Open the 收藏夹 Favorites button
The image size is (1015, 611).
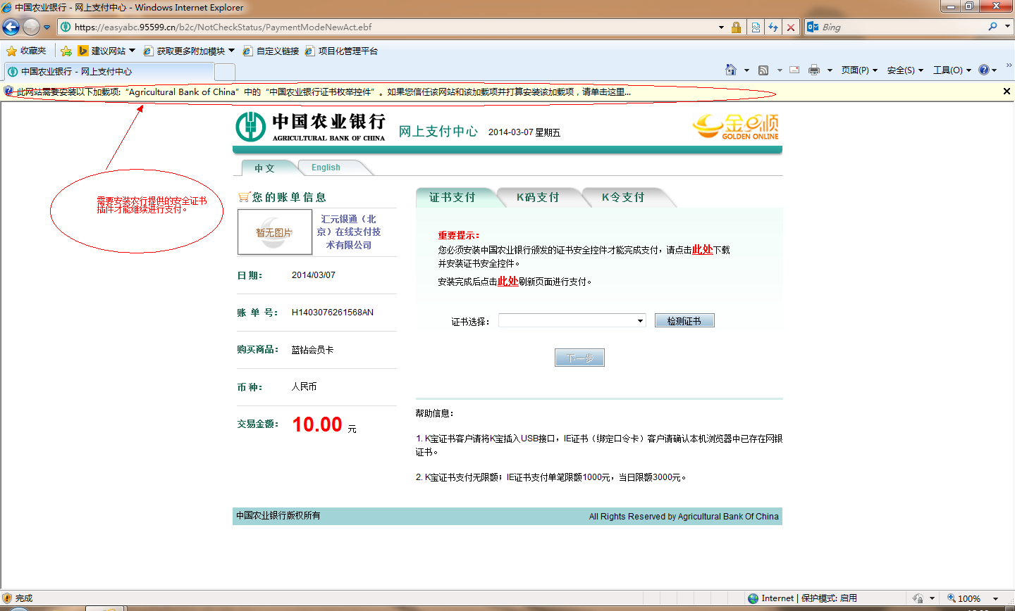(x=26, y=51)
